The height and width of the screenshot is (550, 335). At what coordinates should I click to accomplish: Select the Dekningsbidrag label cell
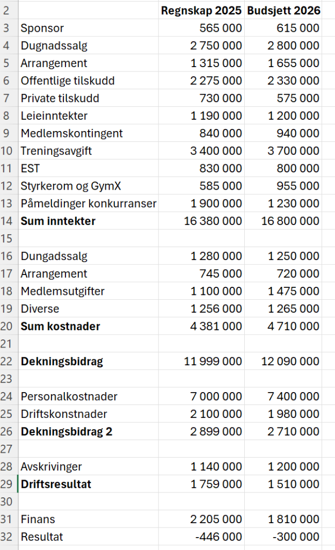pyautogui.click(x=62, y=361)
